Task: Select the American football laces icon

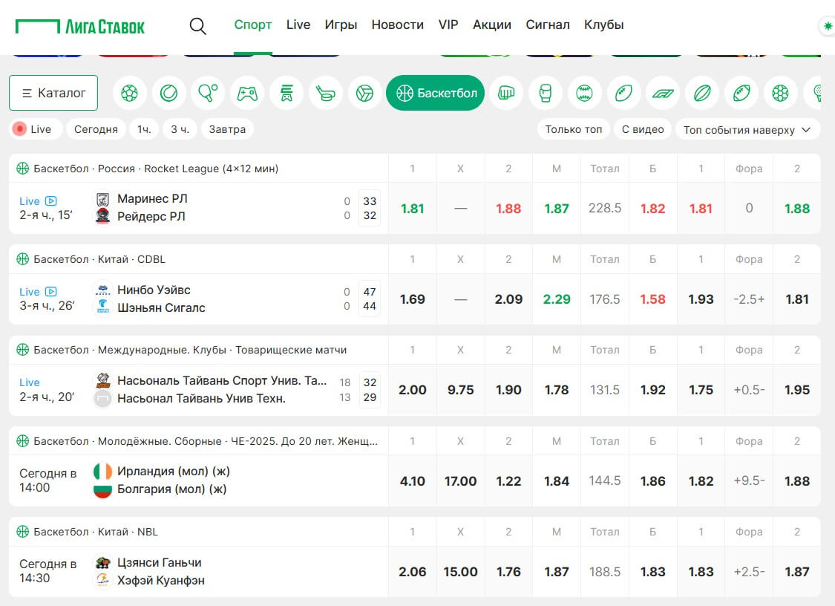Action: pyautogui.click(x=741, y=94)
